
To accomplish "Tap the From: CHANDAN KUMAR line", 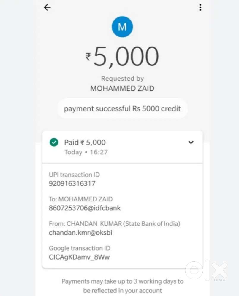I will coord(115,224).
